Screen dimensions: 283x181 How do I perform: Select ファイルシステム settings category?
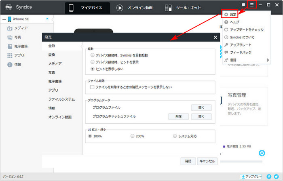pyautogui.click(x=61, y=99)
